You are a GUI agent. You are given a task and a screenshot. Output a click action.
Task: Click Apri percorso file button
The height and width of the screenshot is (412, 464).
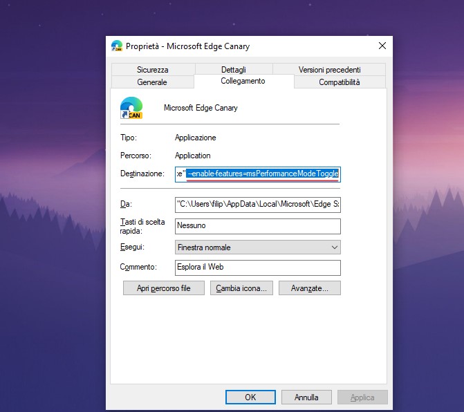coord(164,288)
